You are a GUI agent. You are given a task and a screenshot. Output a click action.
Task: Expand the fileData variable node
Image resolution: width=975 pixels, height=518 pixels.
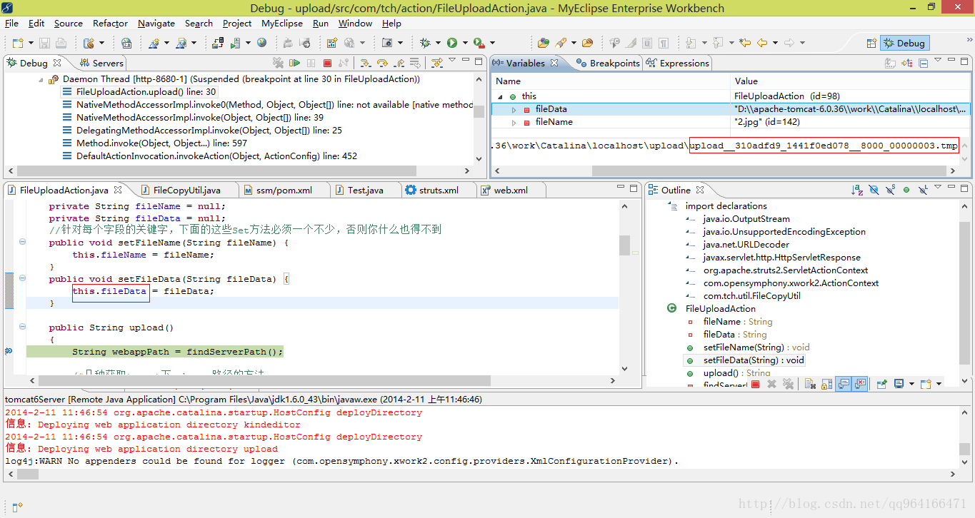pyautogui.click(x=514, y=109)
